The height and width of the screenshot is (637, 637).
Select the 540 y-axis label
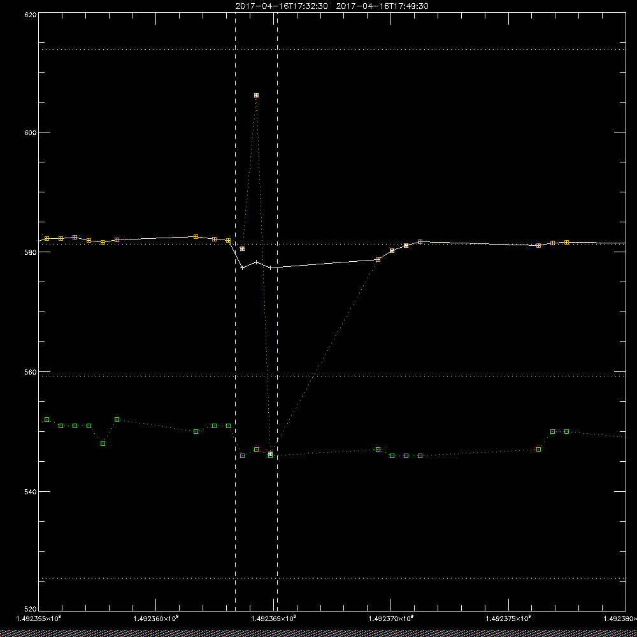point(31,492)
